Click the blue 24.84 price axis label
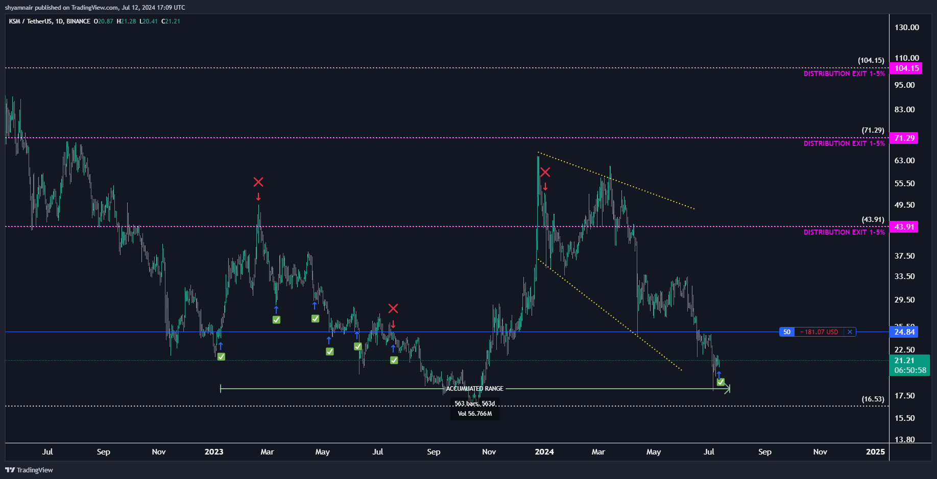Screen dimensions: 937x479 904,332
